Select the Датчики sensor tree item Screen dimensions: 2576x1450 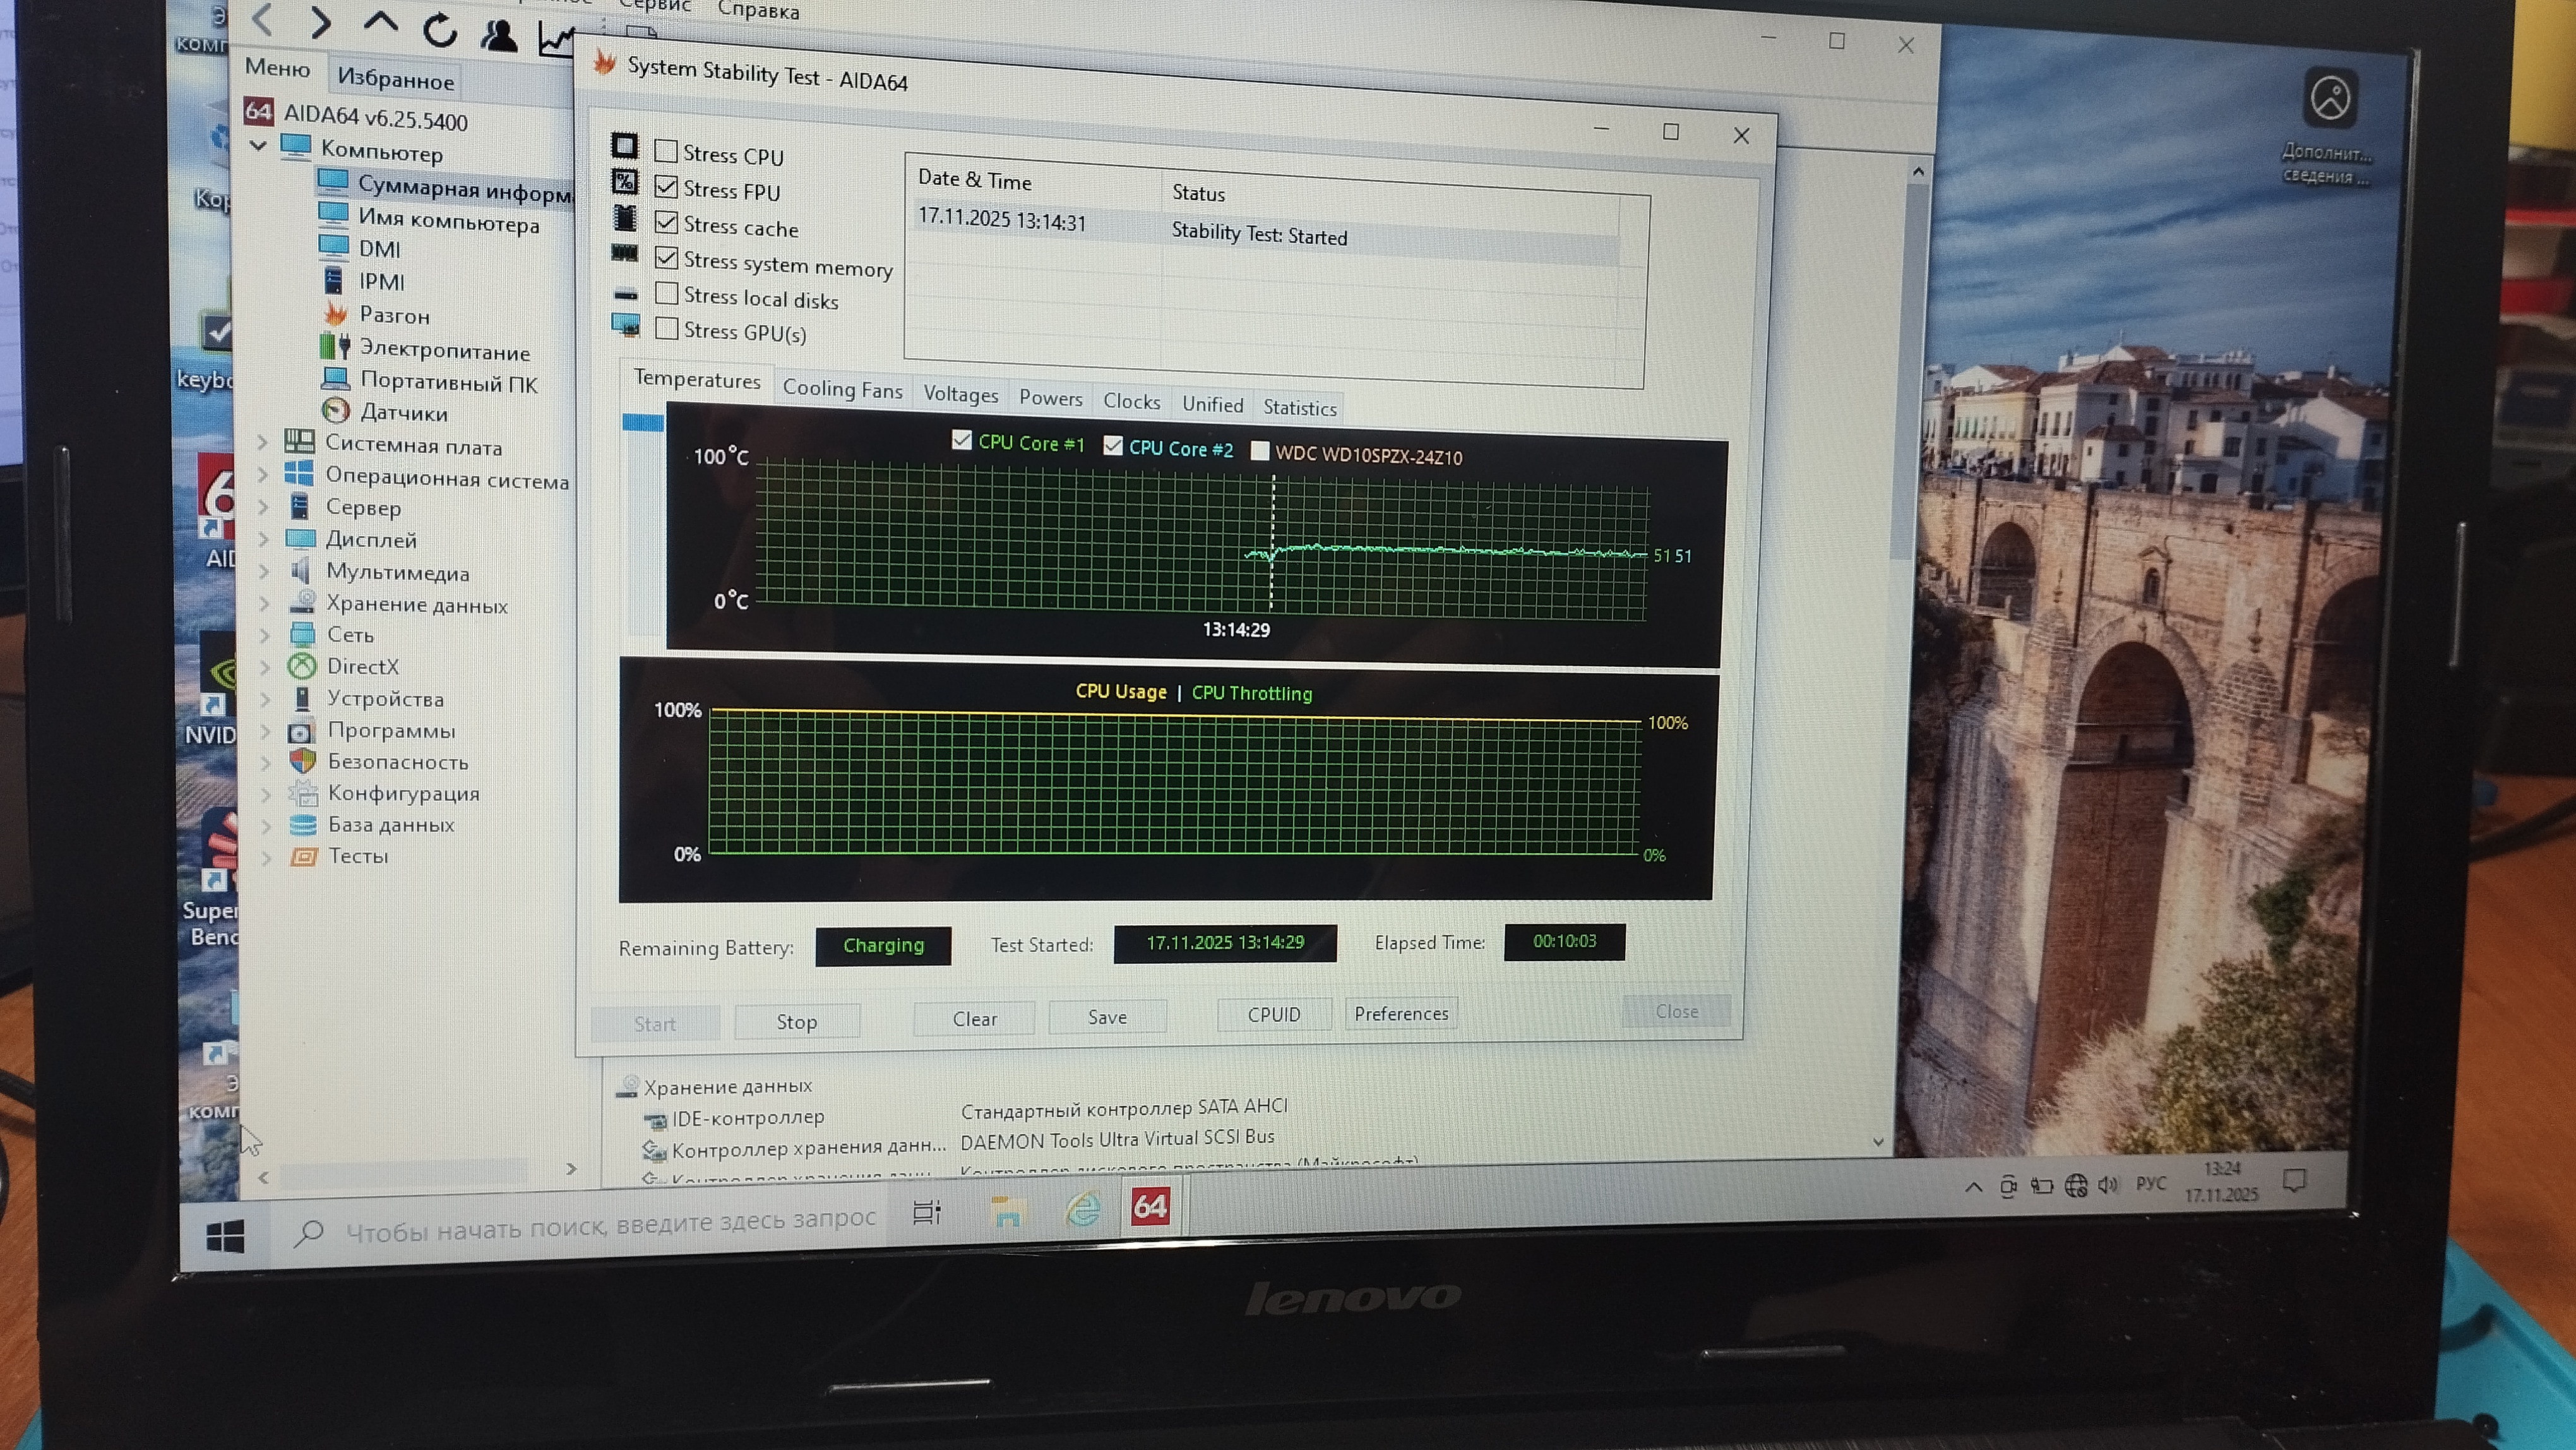point(403,413)
